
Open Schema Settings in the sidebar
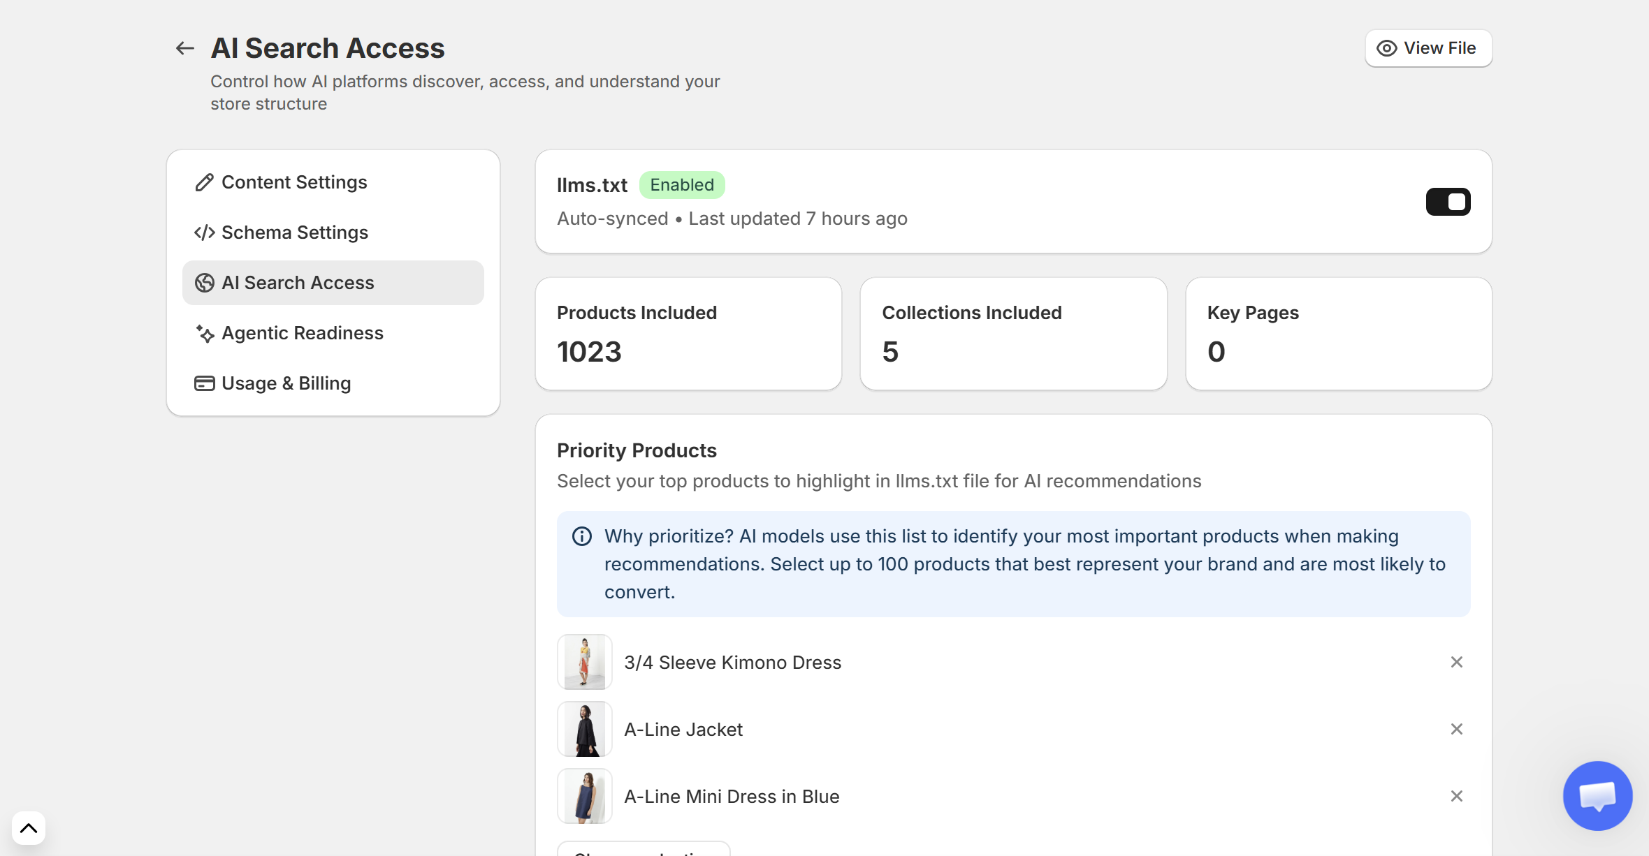333,233
